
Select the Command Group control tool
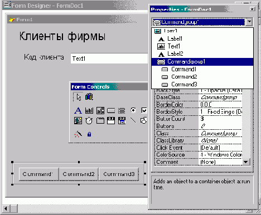tap(122, 111)
